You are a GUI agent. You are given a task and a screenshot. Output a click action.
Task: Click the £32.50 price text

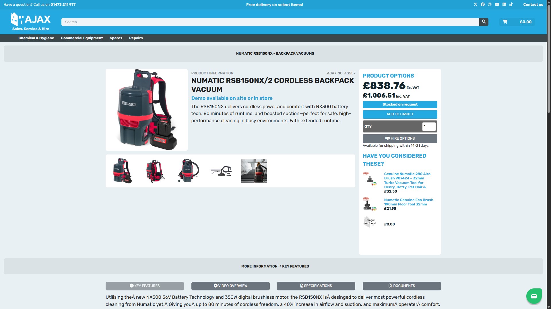pyautogui.click(x=391, y=191)
